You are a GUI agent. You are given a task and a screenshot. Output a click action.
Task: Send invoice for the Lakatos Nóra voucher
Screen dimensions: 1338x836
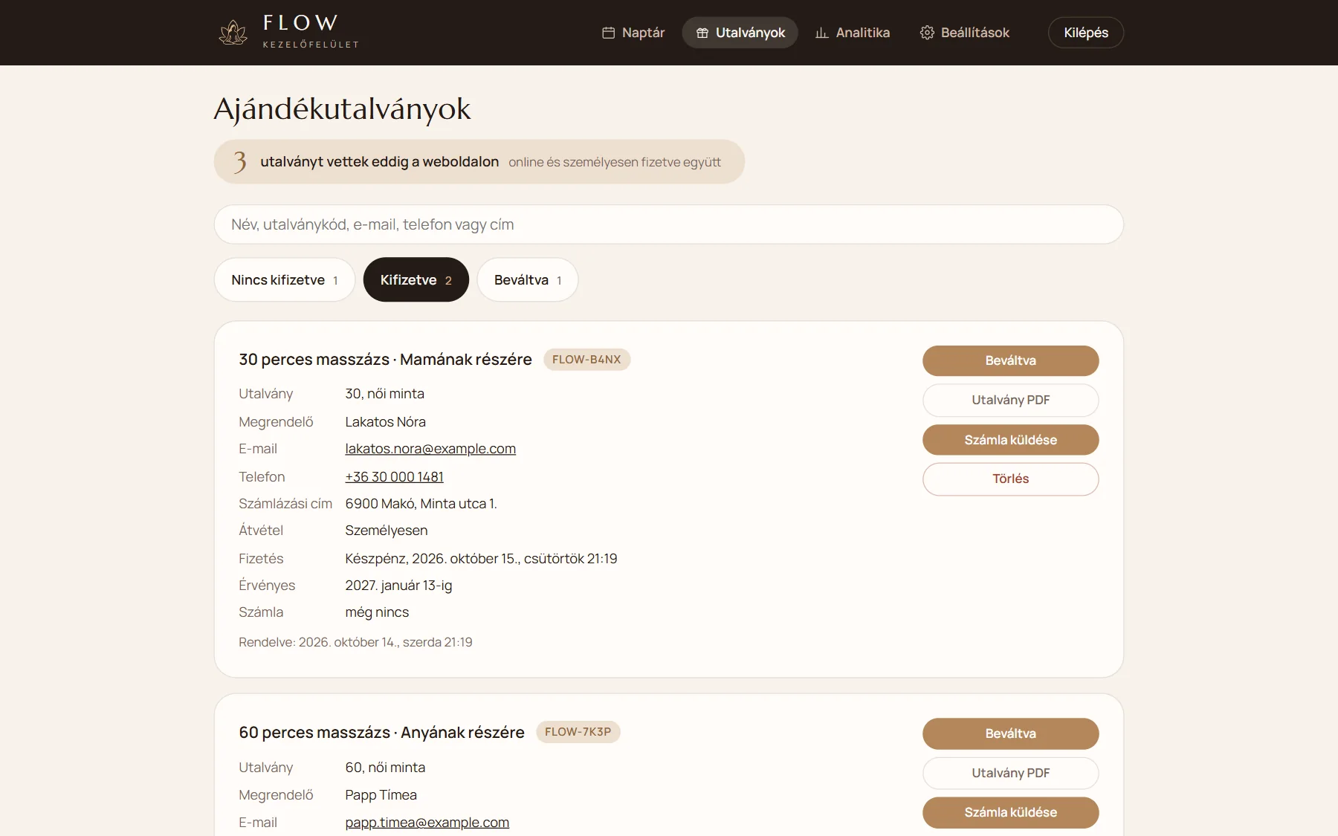(1010, 440)
